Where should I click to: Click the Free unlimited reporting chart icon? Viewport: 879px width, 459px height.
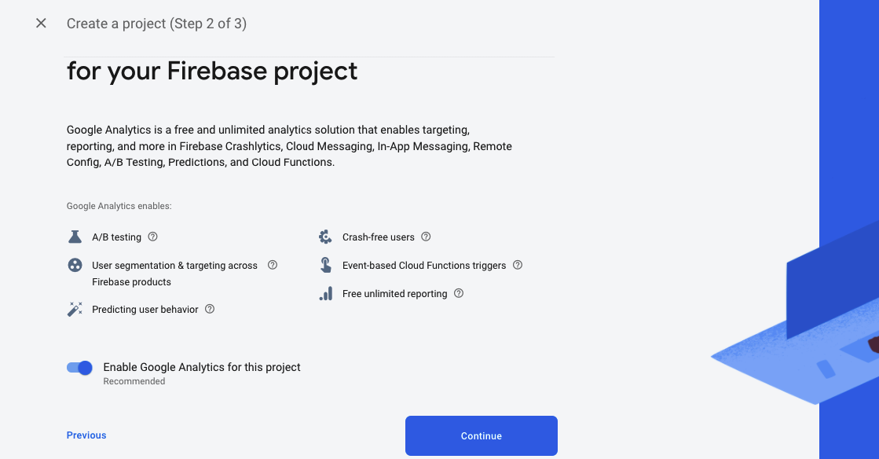coord(326,293)
